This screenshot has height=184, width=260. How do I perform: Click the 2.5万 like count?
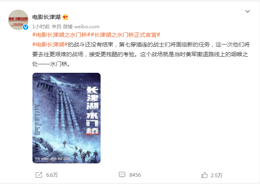tap(216, 175)
